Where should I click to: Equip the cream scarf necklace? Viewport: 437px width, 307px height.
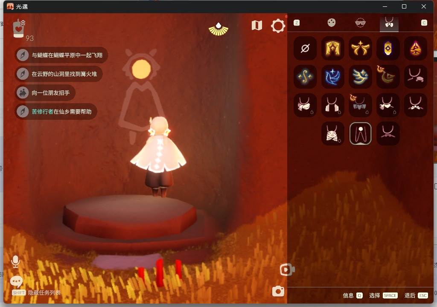[305, 105]
